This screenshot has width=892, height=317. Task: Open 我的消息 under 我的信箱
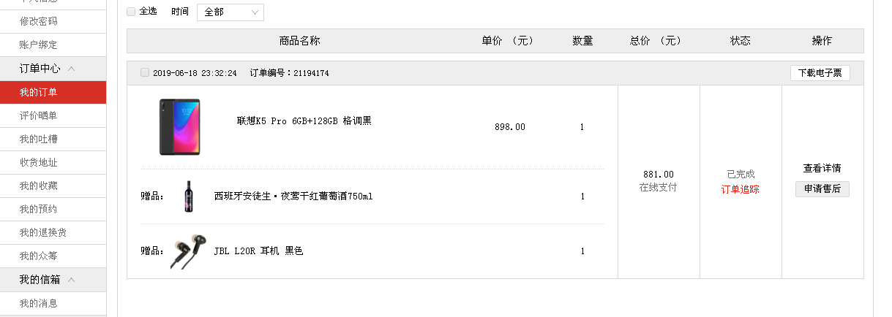[x=39, y=303]
